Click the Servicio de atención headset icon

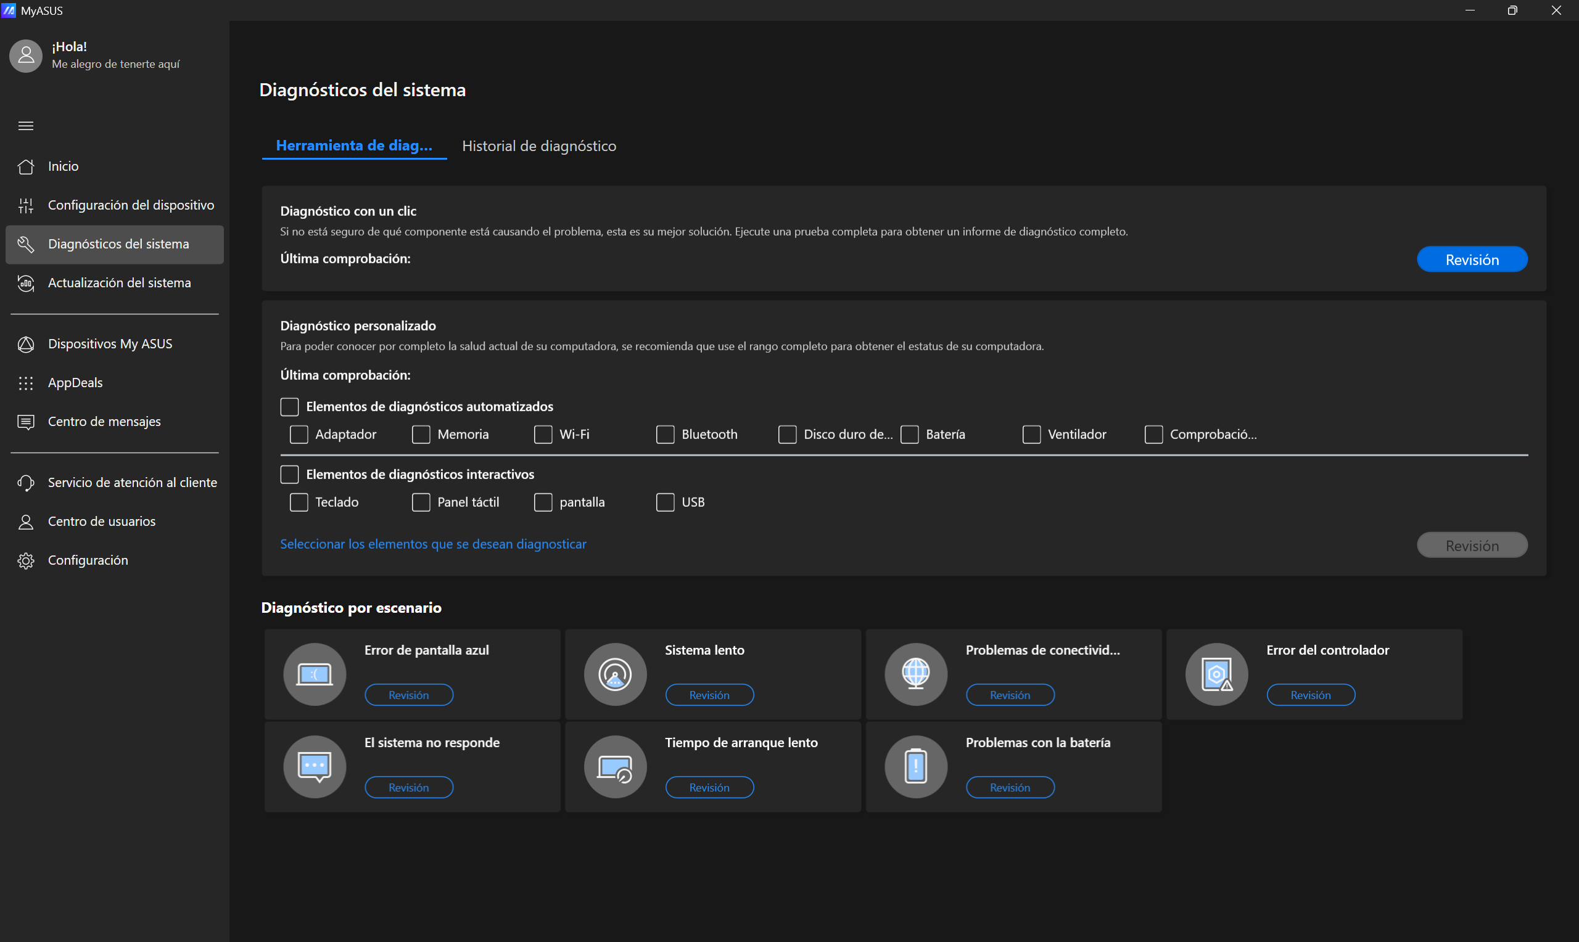26,483
